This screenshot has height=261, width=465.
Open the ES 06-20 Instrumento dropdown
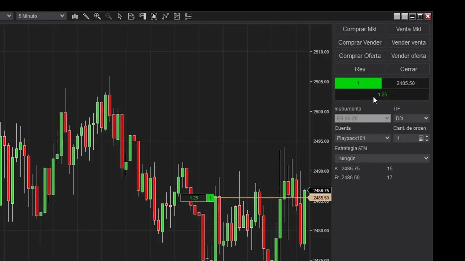tap(363, 118)
